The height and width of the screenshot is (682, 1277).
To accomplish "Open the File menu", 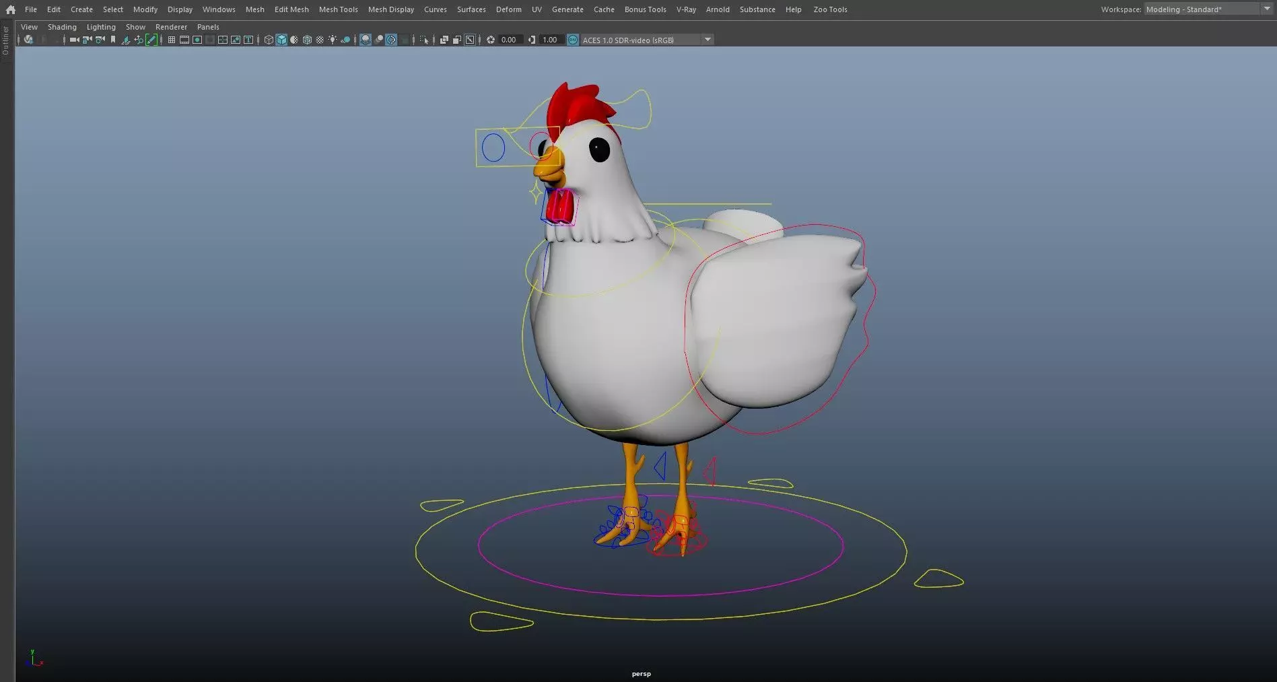I will (31, 9).
